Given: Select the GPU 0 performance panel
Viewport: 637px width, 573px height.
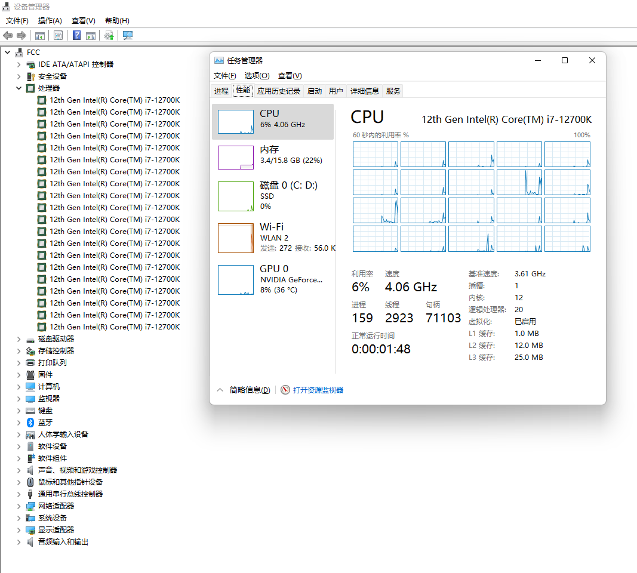Looking at the screenshot, I should click(x=273, y=279).
